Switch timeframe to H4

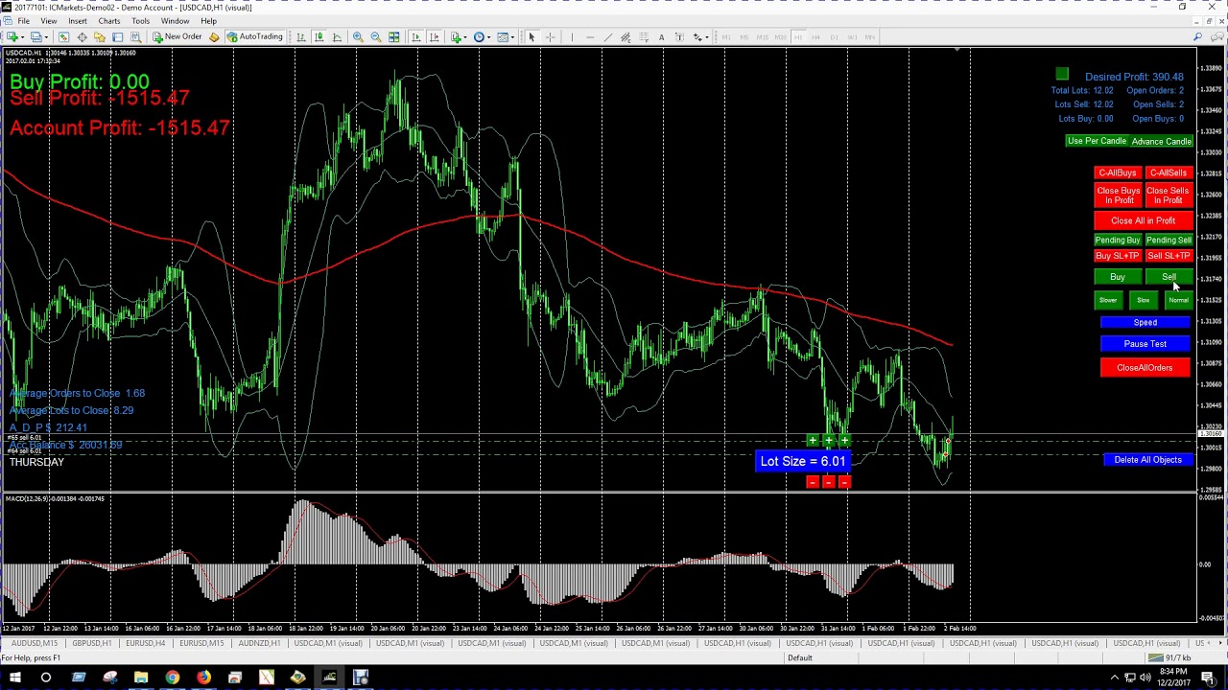click(x=815, y=36)
